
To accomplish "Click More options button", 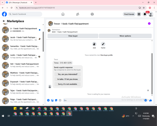I will 125,36.
